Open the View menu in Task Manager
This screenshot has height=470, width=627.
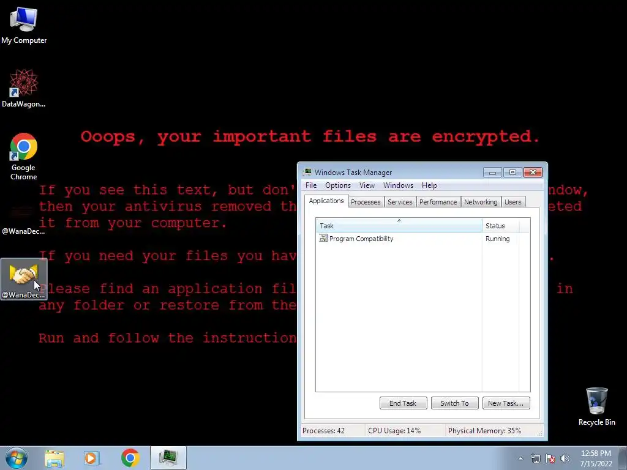coord(367,185)
